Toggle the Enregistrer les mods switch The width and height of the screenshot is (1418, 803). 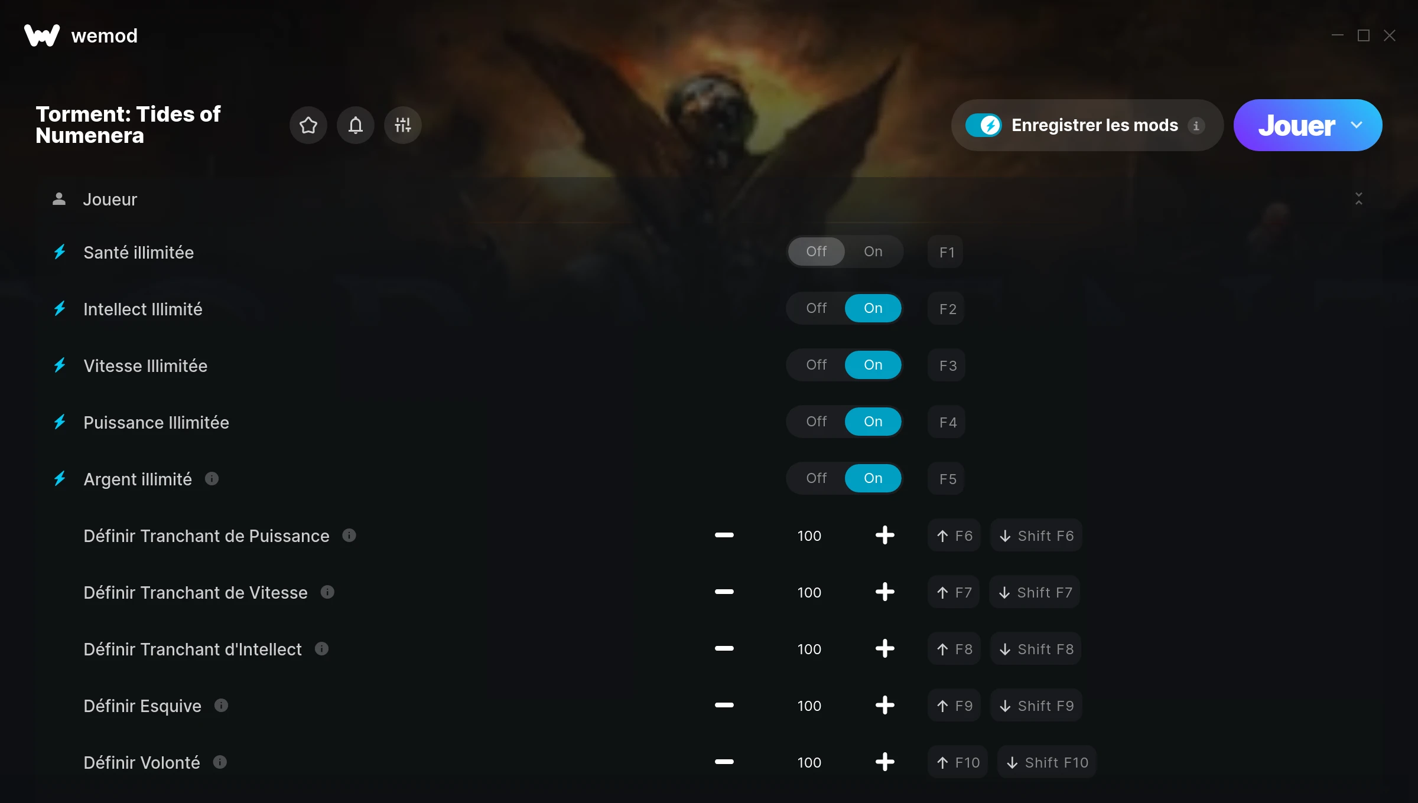[984, 125]
